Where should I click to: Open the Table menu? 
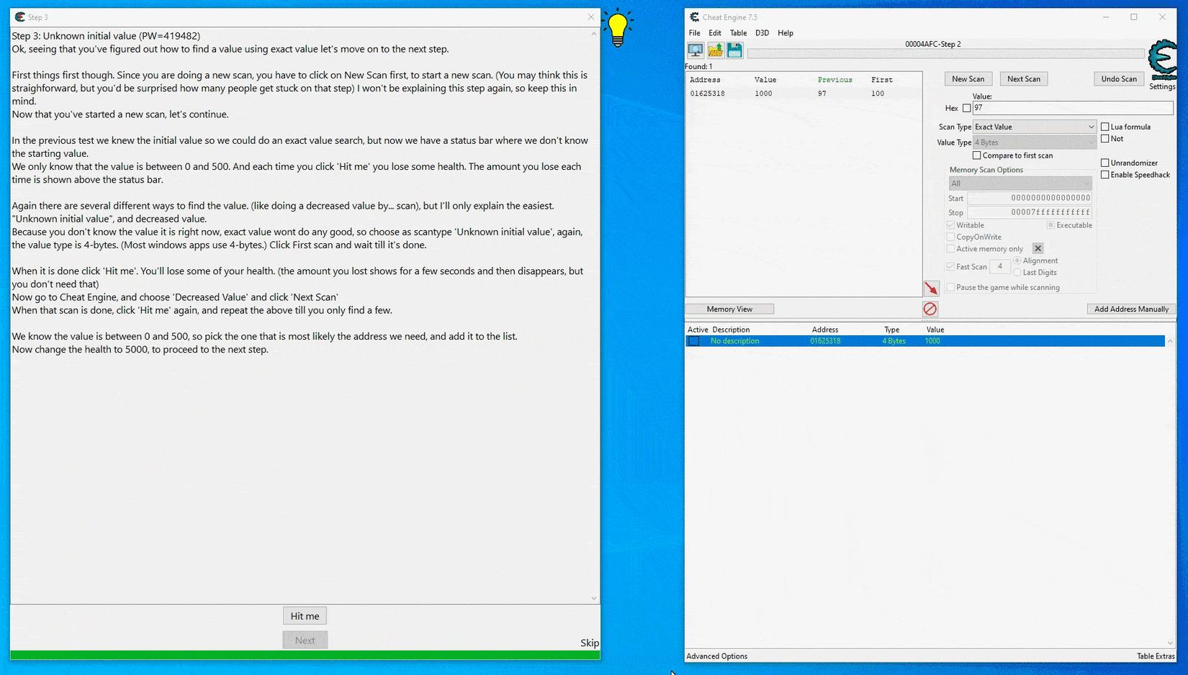tap(738, 33)
